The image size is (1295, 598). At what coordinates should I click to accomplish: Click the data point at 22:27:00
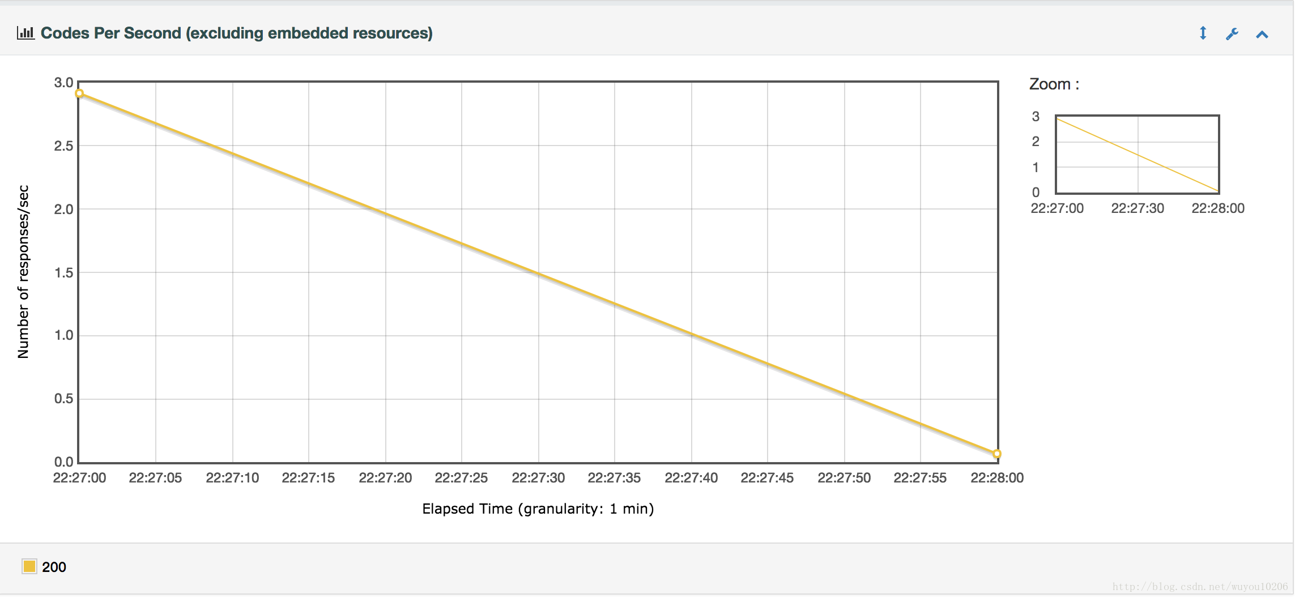[80, 93]
